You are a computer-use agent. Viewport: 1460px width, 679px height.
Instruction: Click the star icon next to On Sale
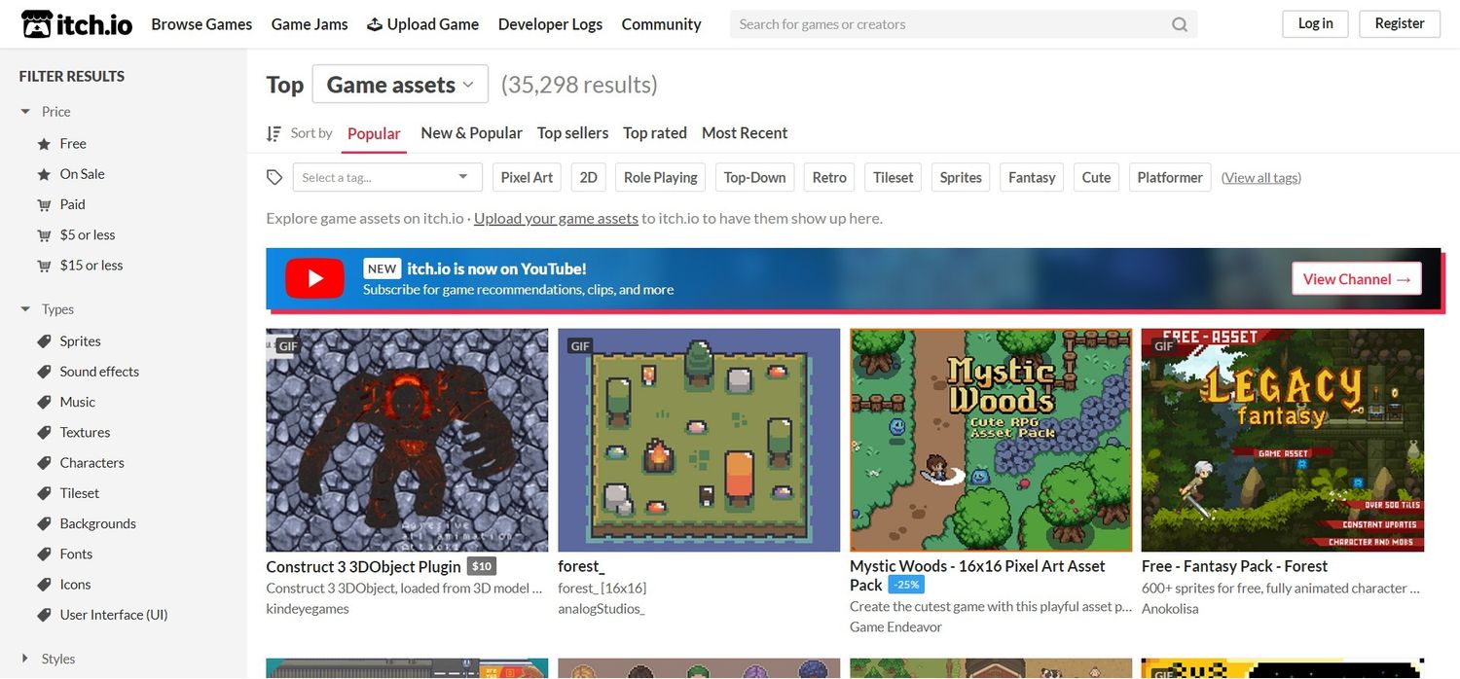pyautogui.click(x=44, y=174)
